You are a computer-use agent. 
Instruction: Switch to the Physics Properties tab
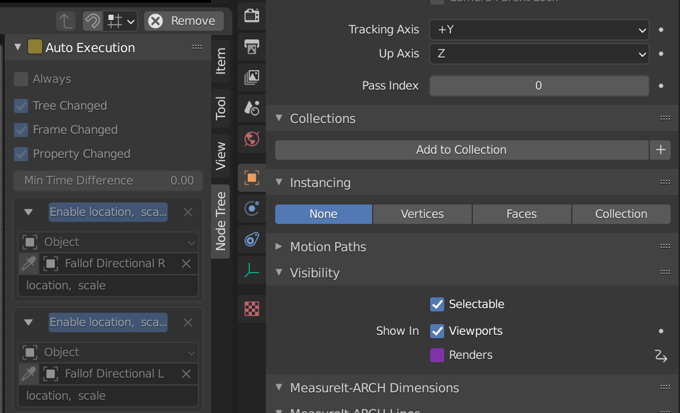(252, 209)
